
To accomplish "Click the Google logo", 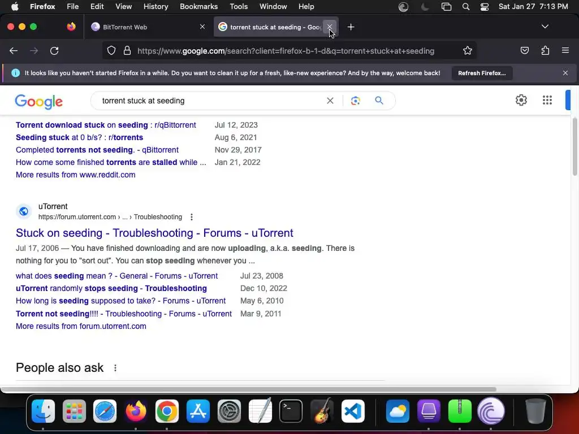I will pyautogui.click(x=39, y=102).
